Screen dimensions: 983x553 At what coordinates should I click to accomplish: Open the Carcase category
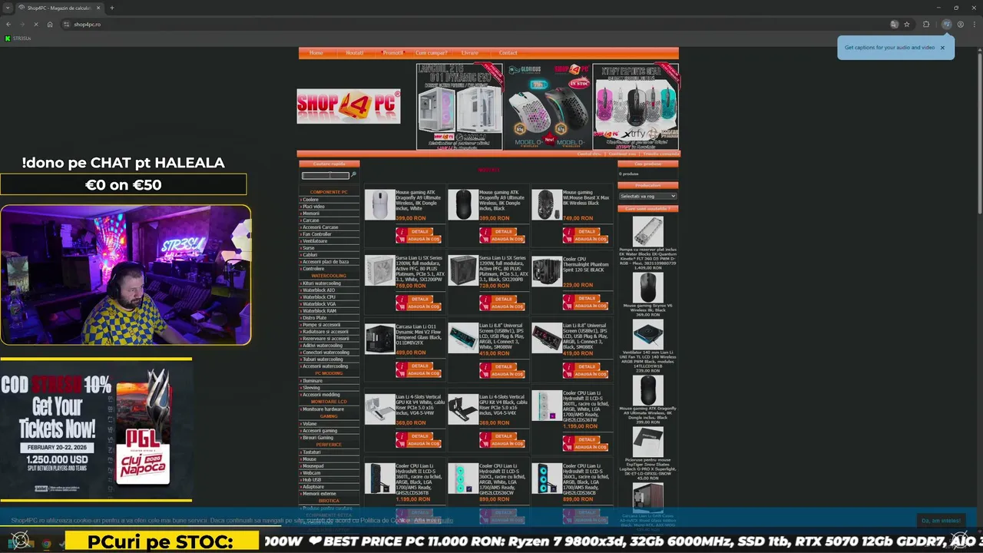(x=310, y=220)
